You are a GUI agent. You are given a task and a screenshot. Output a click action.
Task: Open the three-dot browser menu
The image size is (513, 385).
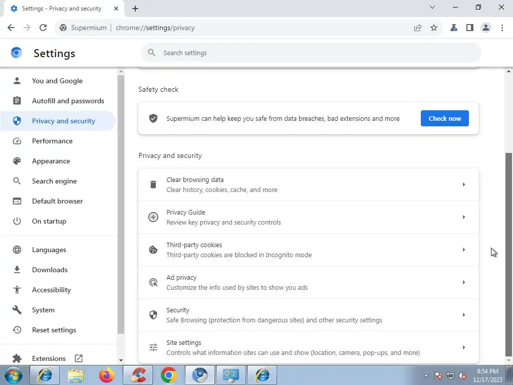tap(502, 28)
